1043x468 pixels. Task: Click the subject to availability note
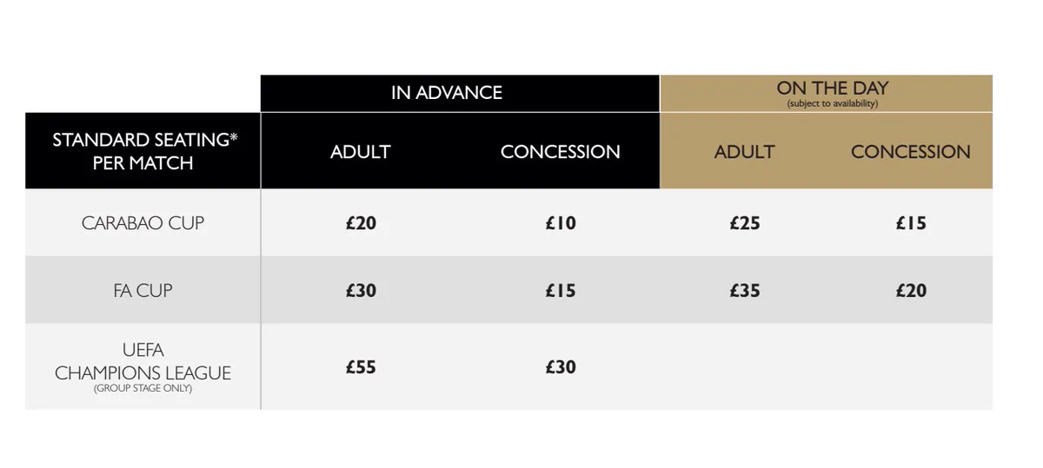(833, 104)
